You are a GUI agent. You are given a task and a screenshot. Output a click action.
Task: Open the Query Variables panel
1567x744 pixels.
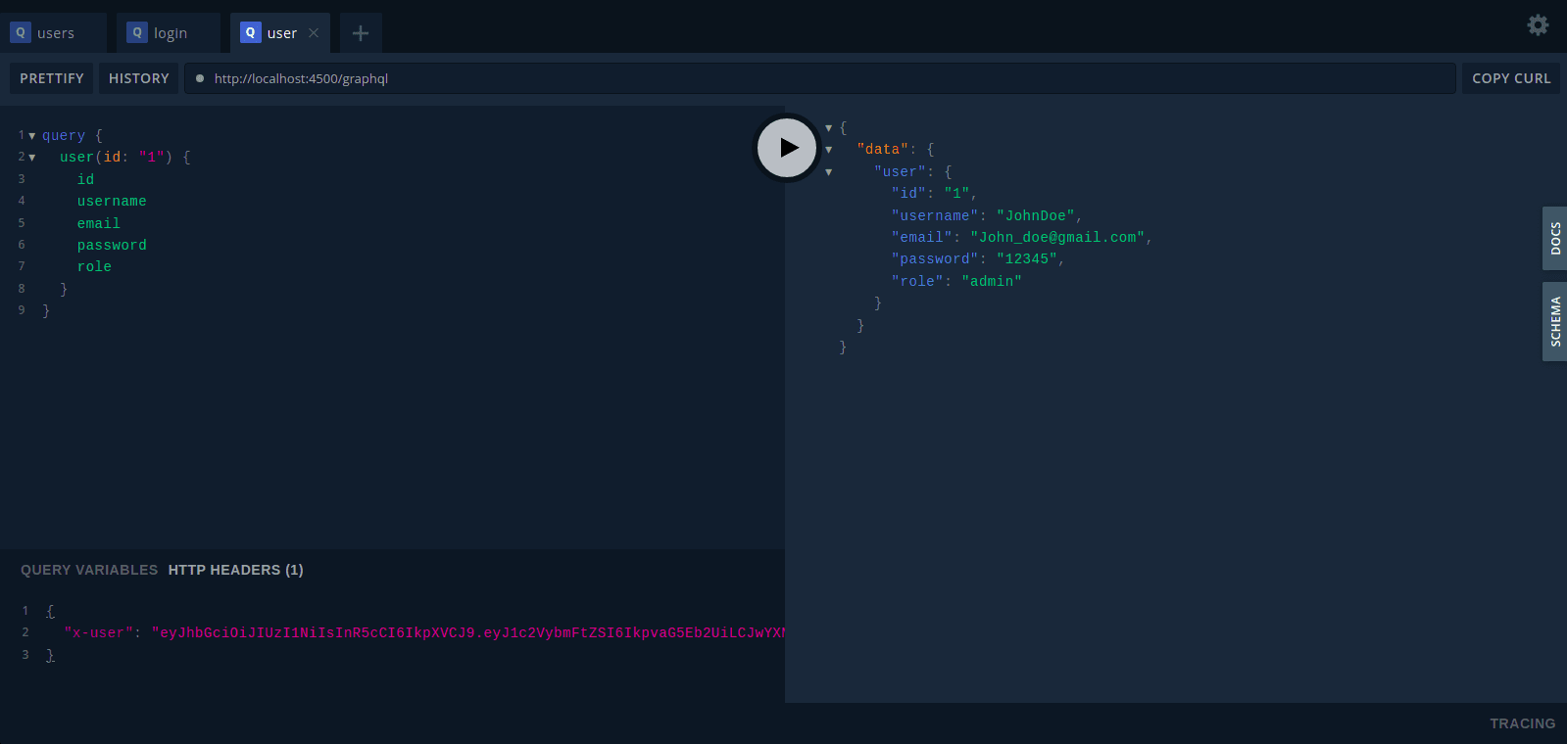click(89, 570)
